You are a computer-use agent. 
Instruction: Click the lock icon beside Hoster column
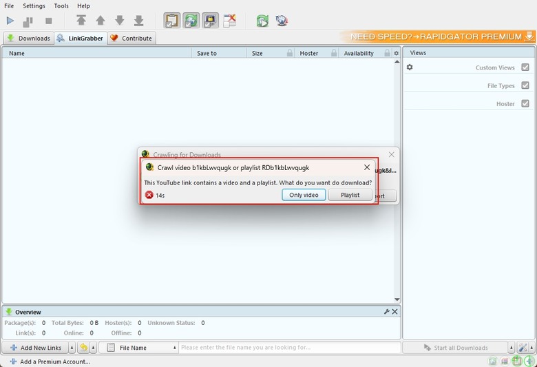(x=334, y=53)
